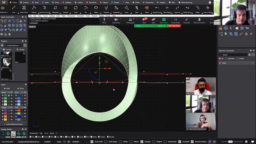Click the Pause Share button

coord(176,21)
